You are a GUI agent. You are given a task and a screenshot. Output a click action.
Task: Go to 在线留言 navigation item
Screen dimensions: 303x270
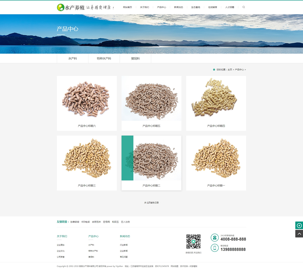click(212, 7)
